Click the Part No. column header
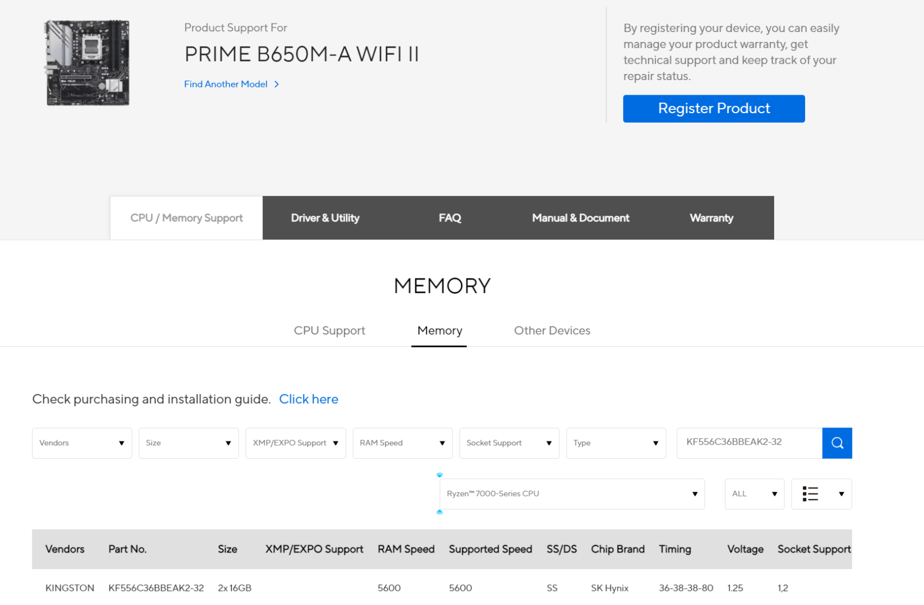 [x=127, y=549]
